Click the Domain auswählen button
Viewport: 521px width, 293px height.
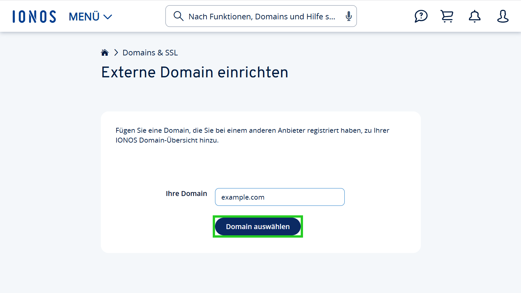[x=258, y=226]
